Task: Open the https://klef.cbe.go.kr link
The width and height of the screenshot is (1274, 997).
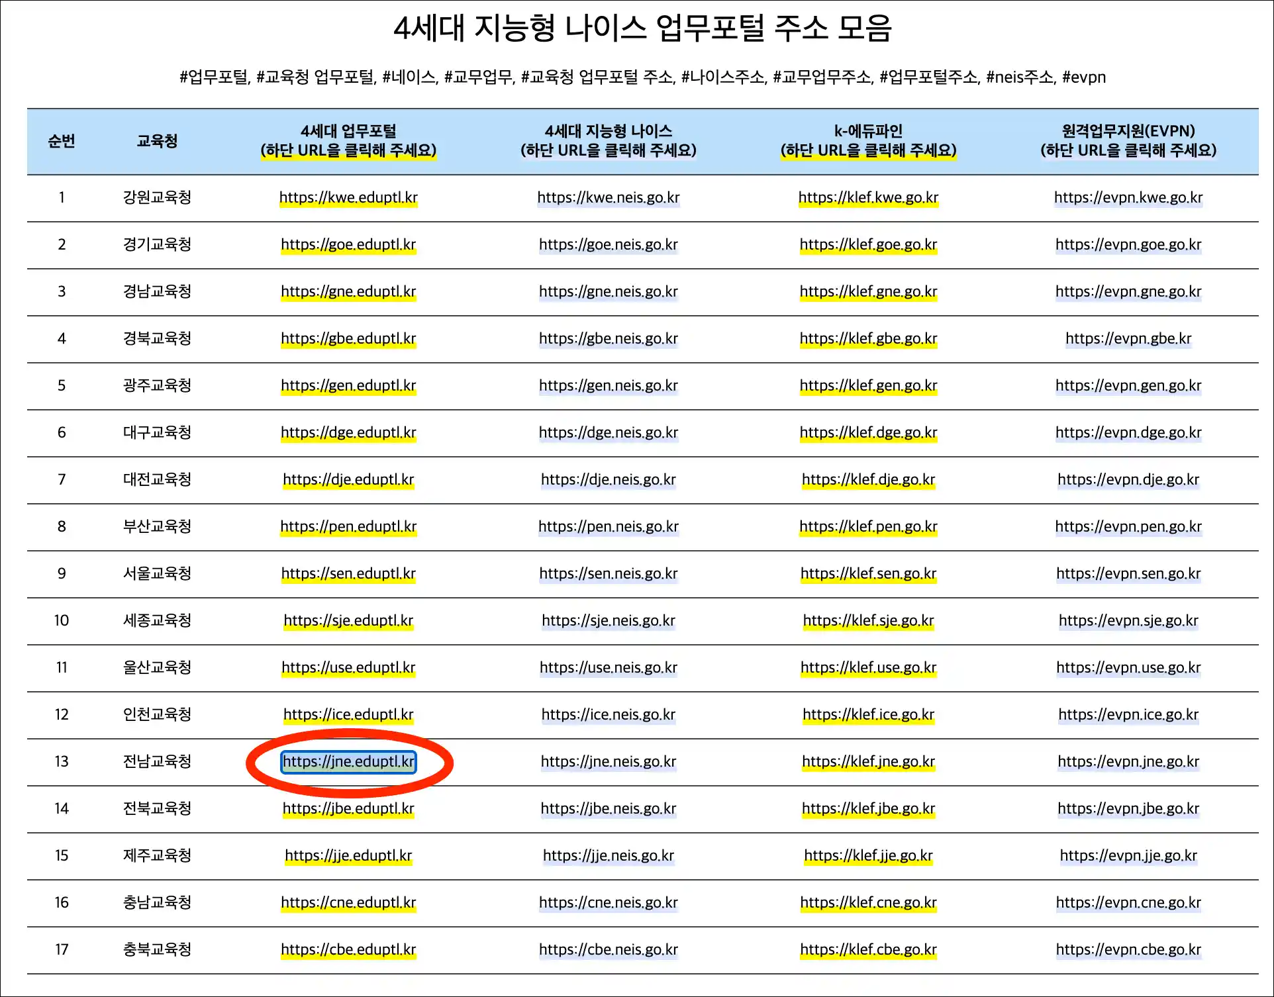Action: [868, 949]
